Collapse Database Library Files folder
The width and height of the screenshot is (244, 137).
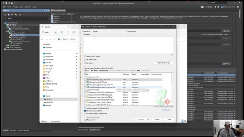pos(8,33)
